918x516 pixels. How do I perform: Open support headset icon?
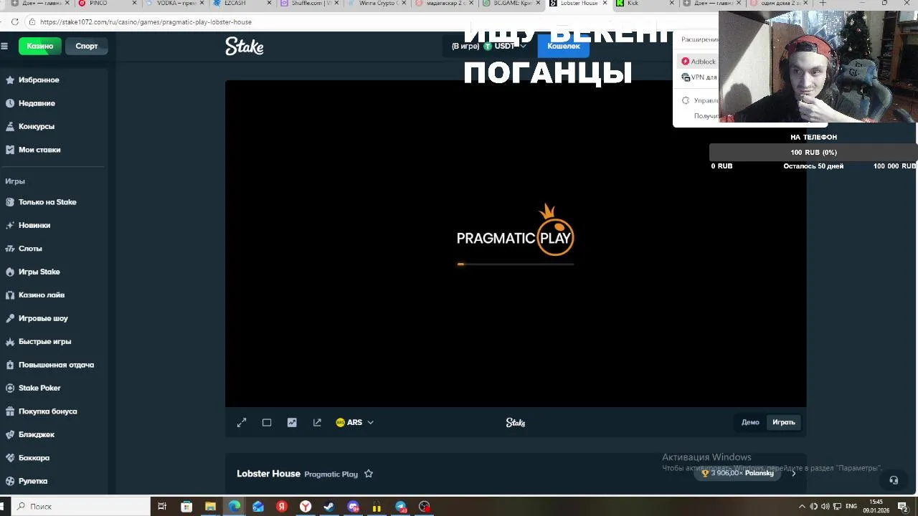894,480
